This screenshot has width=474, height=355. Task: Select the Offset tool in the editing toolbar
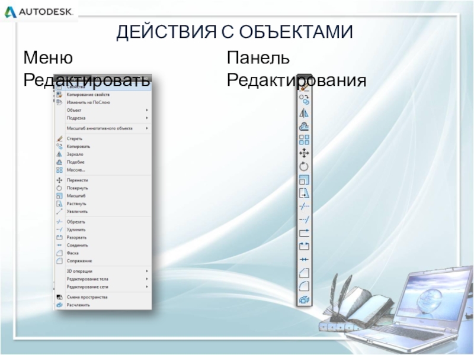[x=304, y=127]
